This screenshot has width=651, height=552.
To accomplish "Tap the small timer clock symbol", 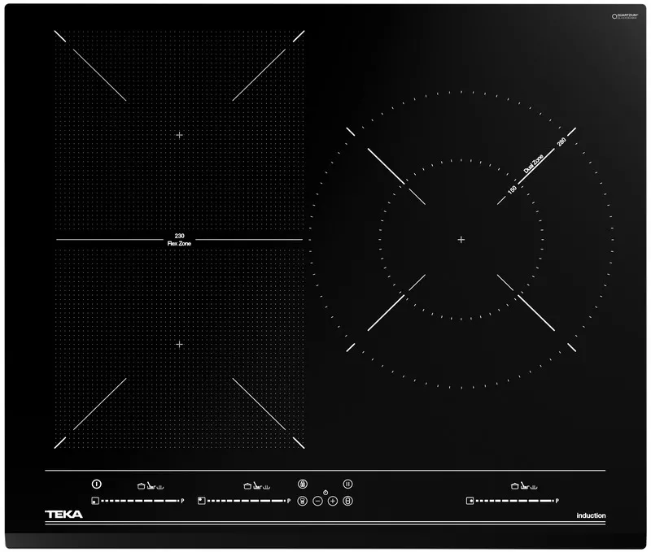I will [x=325, y=492].
